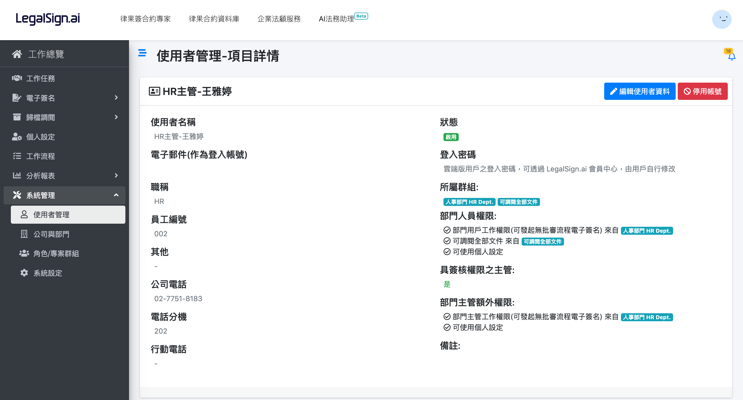Click the person icon for 使用者管理
743x400 pixels.
[x=24, y=214]
